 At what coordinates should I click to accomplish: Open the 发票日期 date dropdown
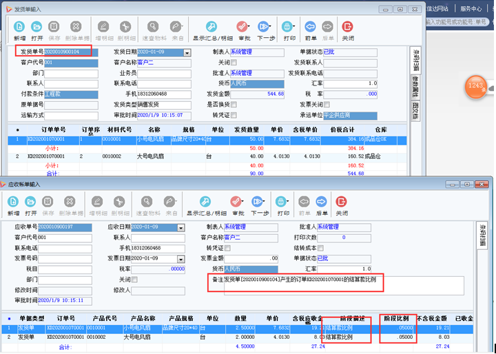[x=181, y=259]
